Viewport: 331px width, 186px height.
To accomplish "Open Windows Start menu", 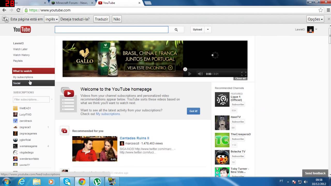I will 6,182.
